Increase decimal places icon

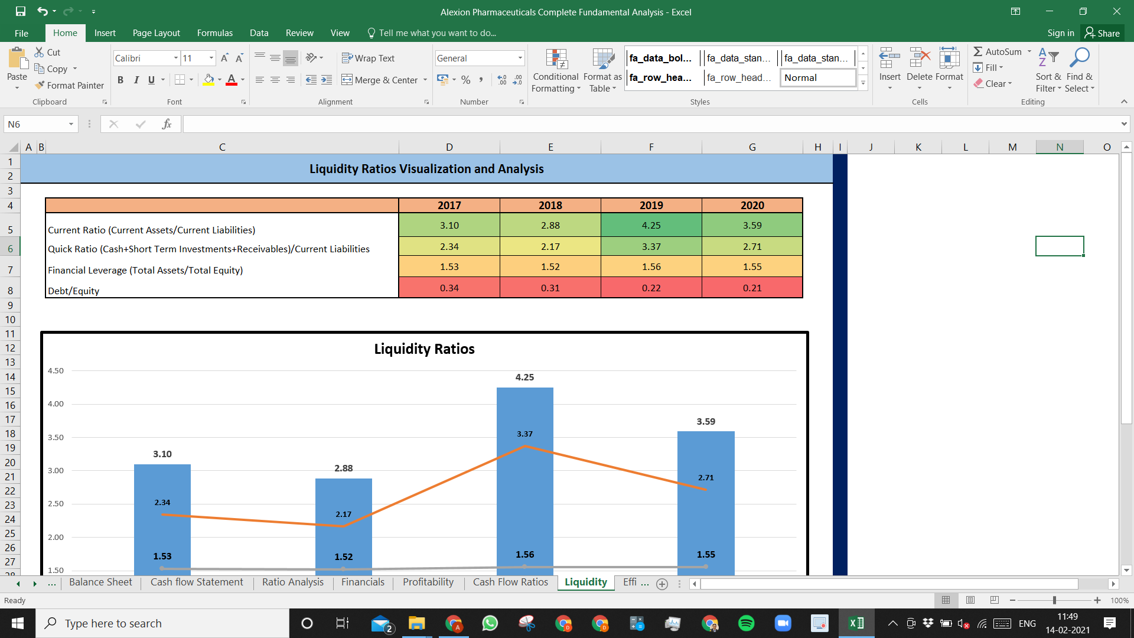pyautogui.click(x=502, y=80)
